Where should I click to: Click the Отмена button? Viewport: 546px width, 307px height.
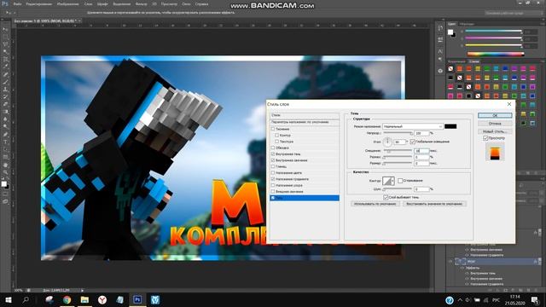(495, 124)
